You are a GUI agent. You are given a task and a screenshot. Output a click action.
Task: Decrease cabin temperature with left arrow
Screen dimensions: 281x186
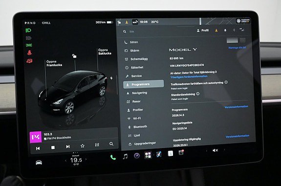[x=66, y=161]
